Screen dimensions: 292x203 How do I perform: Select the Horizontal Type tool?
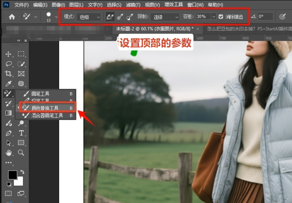tap(21, 133)
